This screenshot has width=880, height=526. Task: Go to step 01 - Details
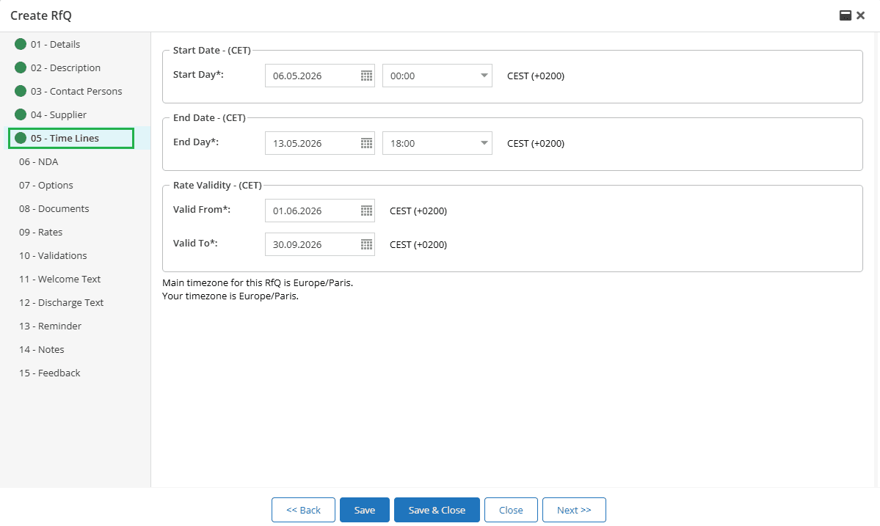(x=55, y=44)
